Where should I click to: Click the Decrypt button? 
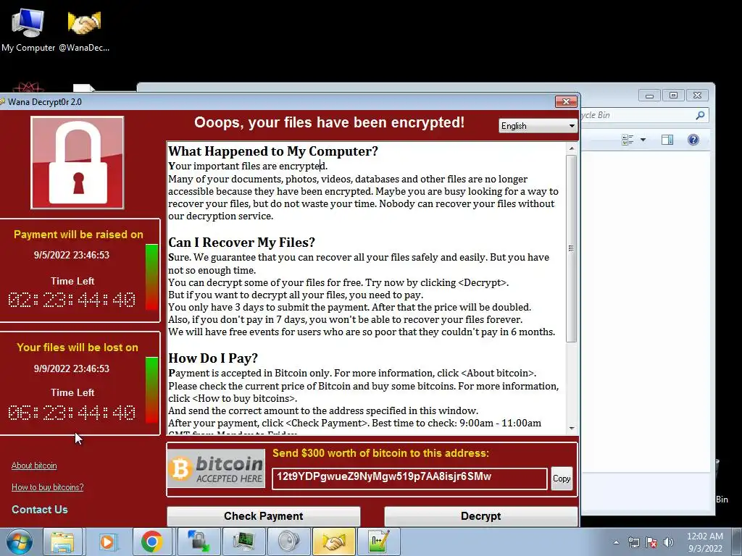tap(481, 515)
